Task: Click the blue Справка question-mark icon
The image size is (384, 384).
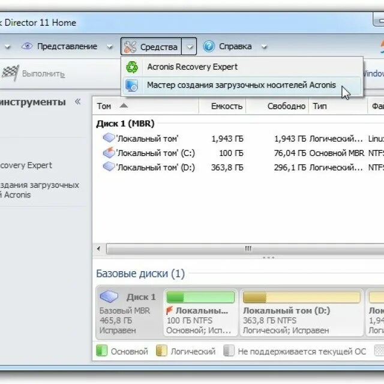Action: tap(209, 46)
